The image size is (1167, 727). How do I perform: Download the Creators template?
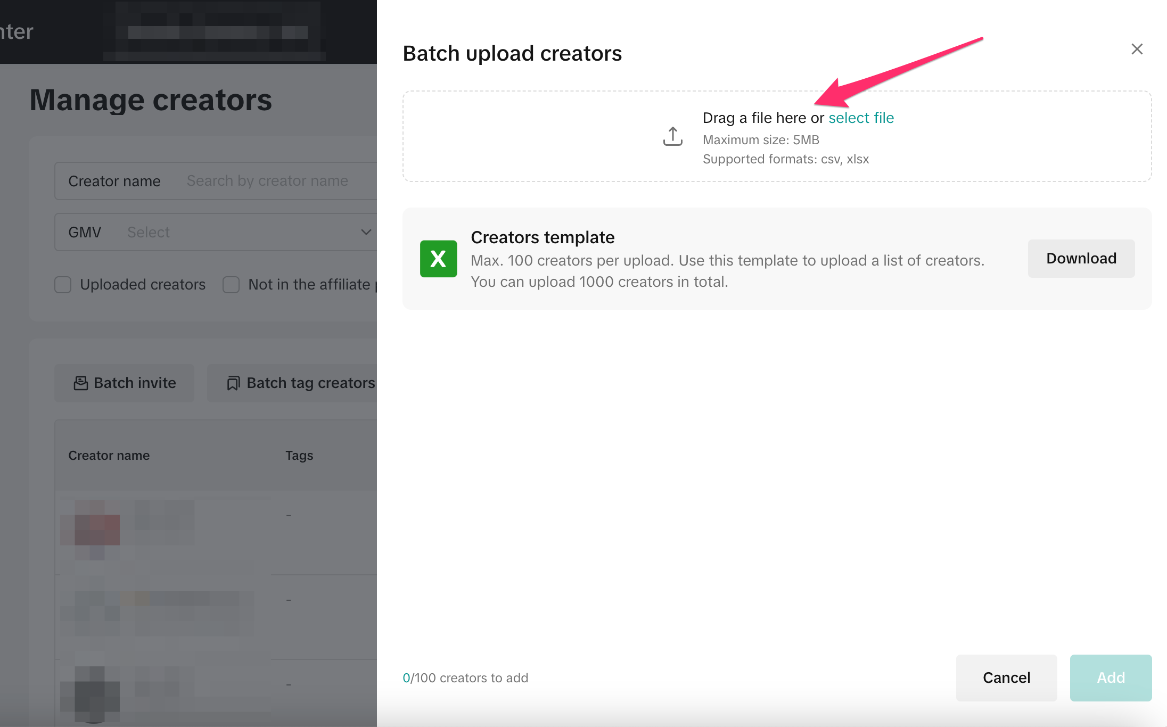[1081, 259]
